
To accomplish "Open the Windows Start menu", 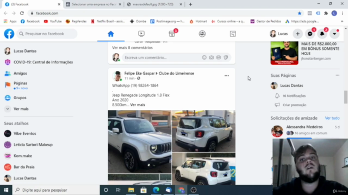I will coord(6,190).
